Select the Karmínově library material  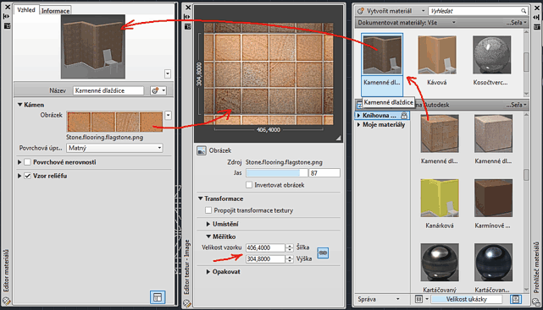tap(493, 198)
